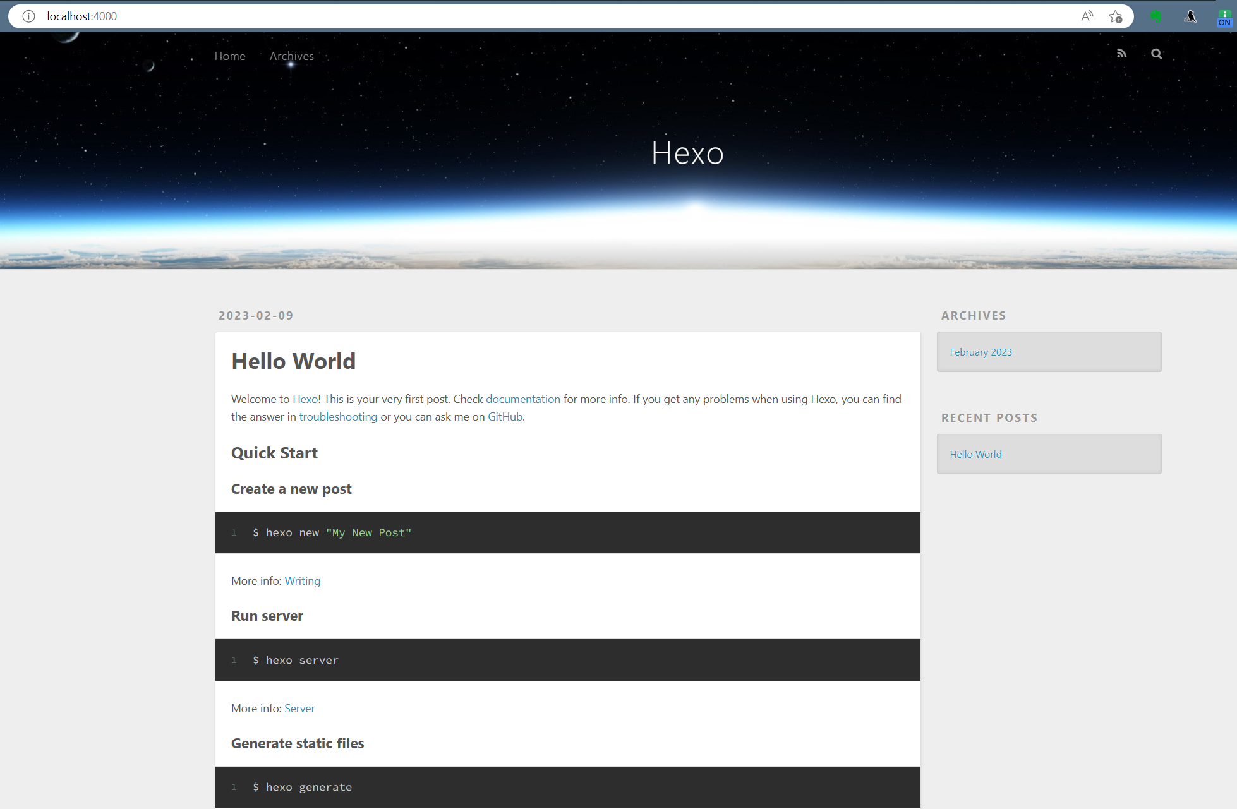Open the Hello World post title
Screen dimensions: 1237x809
[x=293, y=361]
